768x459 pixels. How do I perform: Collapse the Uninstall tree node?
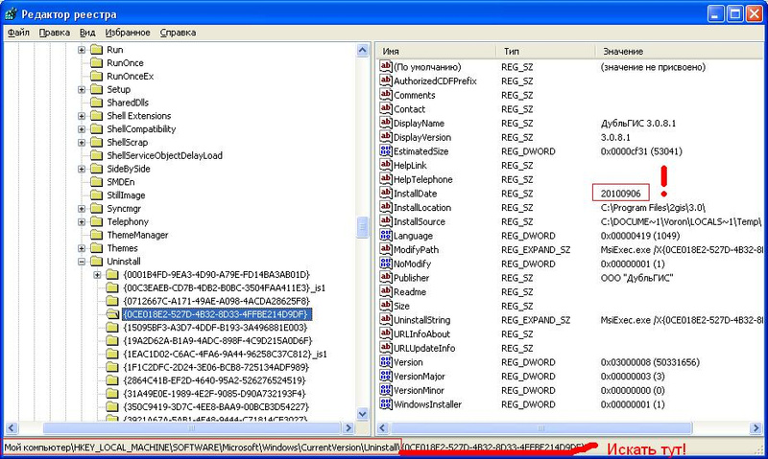(82, 262)
